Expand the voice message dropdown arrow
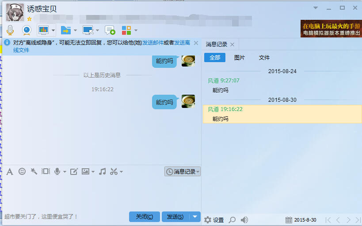 coord(65,172)
